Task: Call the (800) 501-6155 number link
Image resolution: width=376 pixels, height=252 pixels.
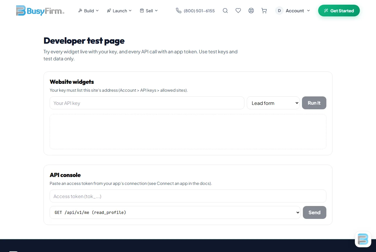Action: click(199, 11)
